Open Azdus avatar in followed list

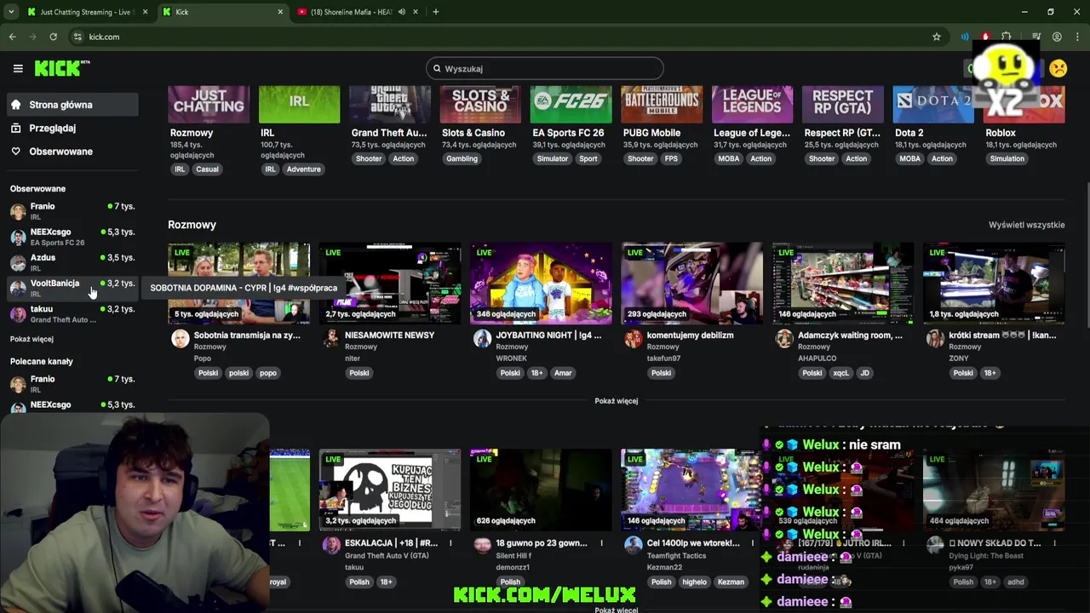(18, 262)
